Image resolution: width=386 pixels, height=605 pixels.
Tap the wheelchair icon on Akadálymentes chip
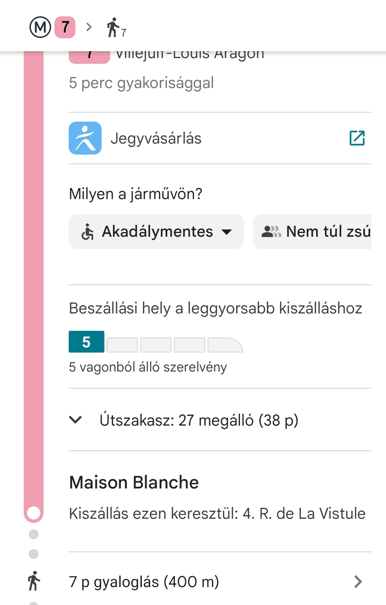click(x=87, y=232)
